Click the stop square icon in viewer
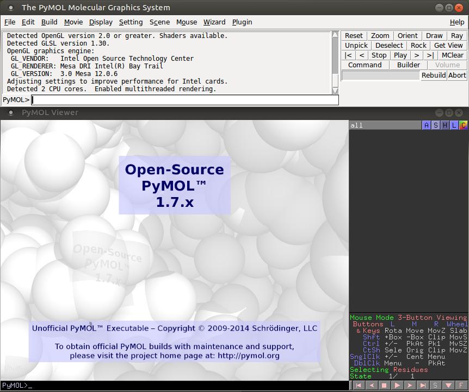 pyautogui.click(x=384, y=385)
